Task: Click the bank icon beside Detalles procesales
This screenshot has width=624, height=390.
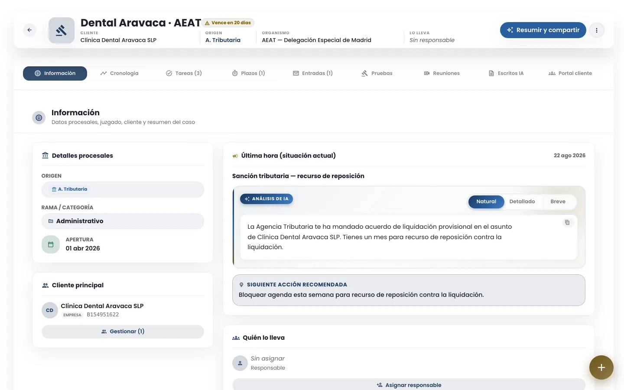Action: coord(45,156)
